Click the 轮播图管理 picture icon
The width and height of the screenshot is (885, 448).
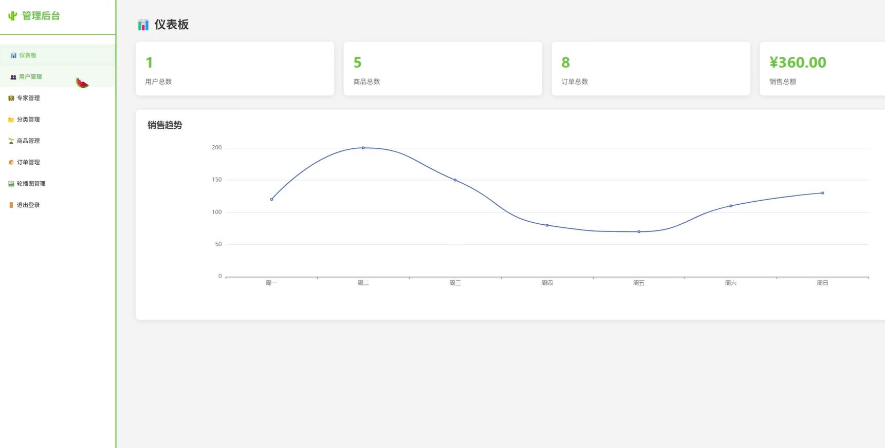[11, 184]
